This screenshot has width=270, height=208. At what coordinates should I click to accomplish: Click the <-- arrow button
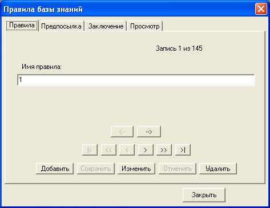coord(122,132)
